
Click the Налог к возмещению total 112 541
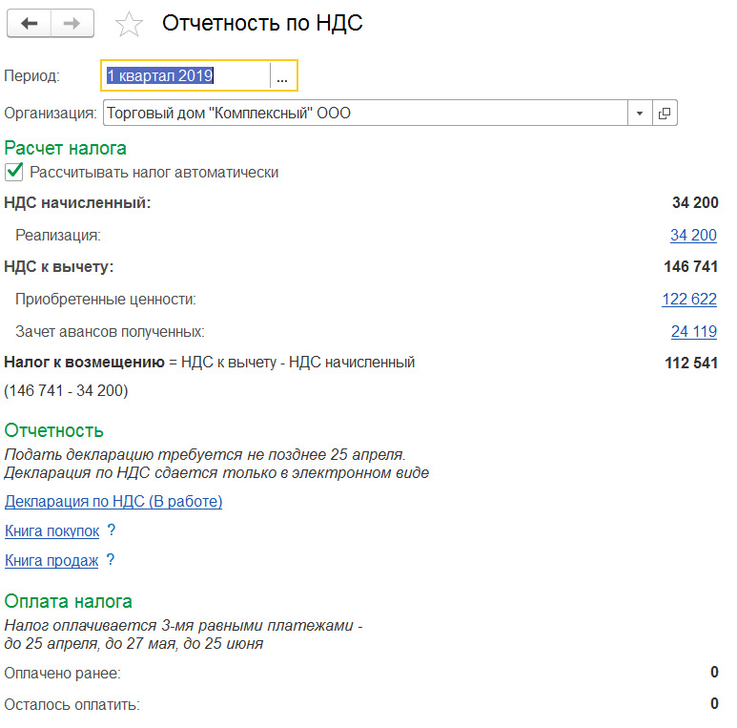[690, 363]
